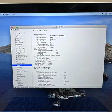Select PCI in the sidebar

coord(17,62)
